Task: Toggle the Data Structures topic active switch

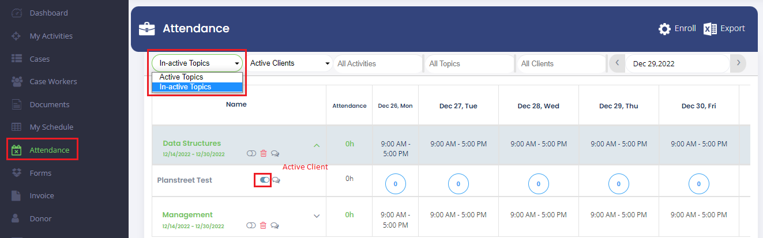Action: 251,153
